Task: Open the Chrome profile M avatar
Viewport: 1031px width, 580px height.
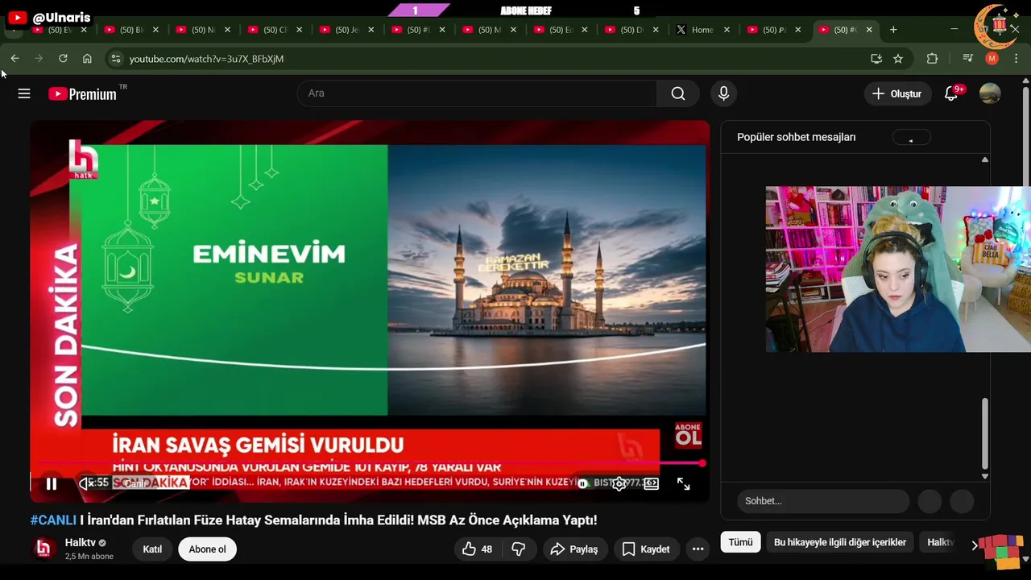Action: coord(992,59)
